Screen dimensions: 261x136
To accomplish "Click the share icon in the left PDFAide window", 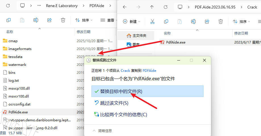I will click(49, 20).
